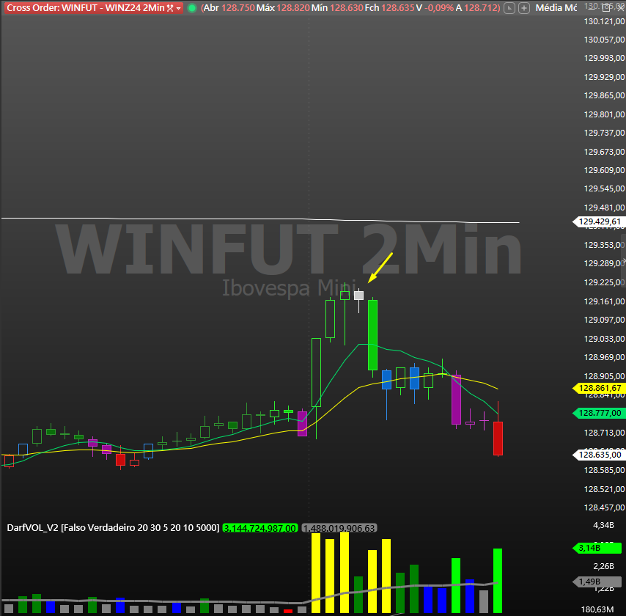Click the Cross Order: WINFUT - WINZ24 2Min title
Screen dimensions: 626x616
click(x=86, y=8)
